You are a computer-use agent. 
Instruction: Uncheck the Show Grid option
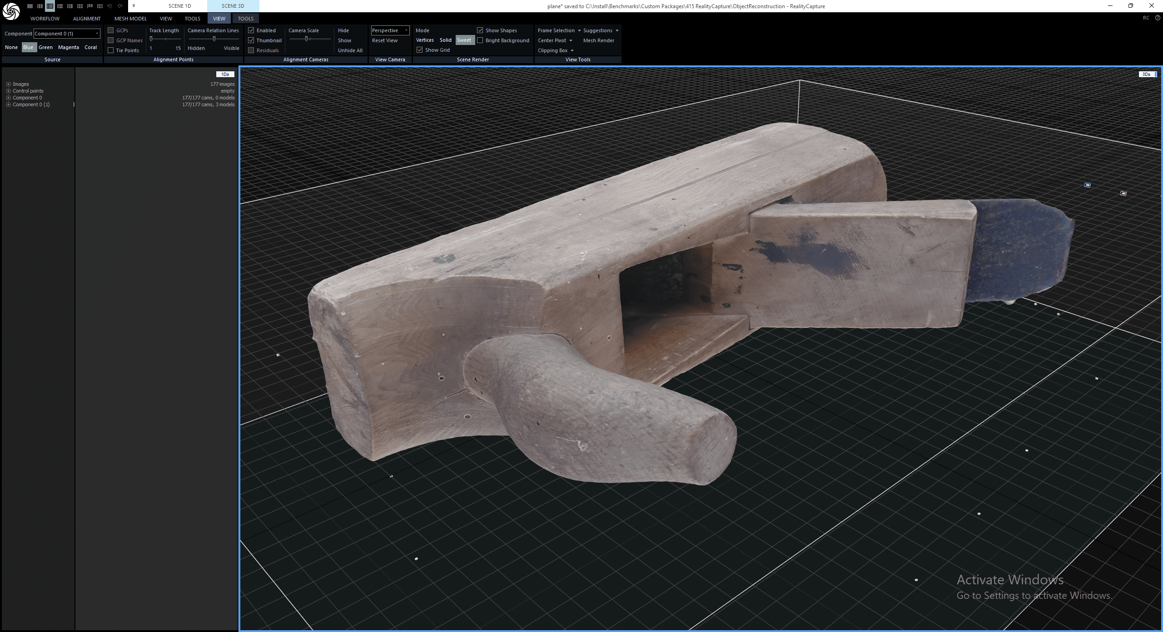tap(420, 50)
